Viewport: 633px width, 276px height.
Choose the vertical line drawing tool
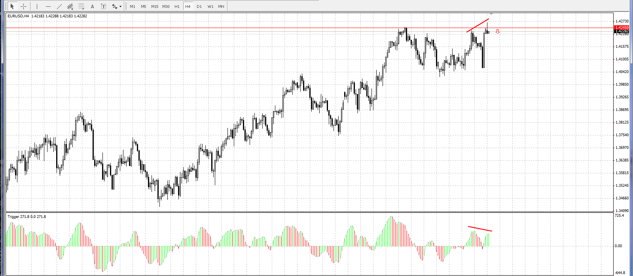point(37,6)
